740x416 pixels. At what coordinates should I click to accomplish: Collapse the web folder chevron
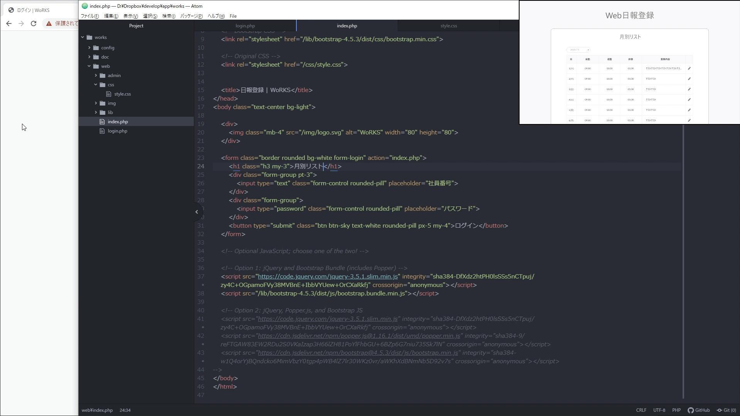pos(89,66)
